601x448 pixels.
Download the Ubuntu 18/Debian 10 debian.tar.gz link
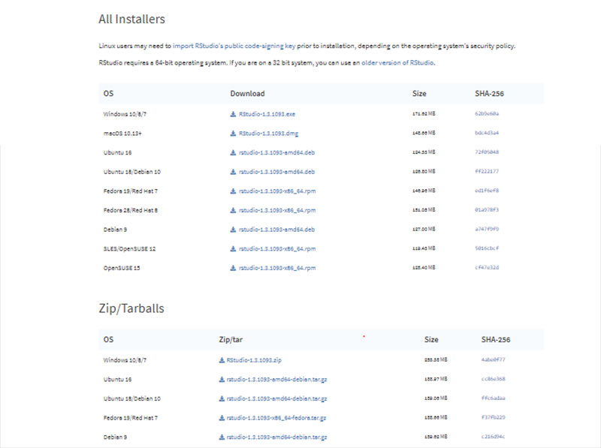pyautogui.click(x=276, y=398)
